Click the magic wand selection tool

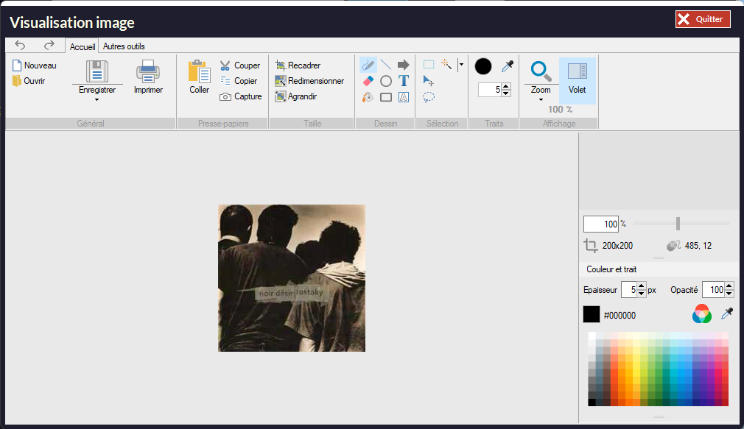446,65
